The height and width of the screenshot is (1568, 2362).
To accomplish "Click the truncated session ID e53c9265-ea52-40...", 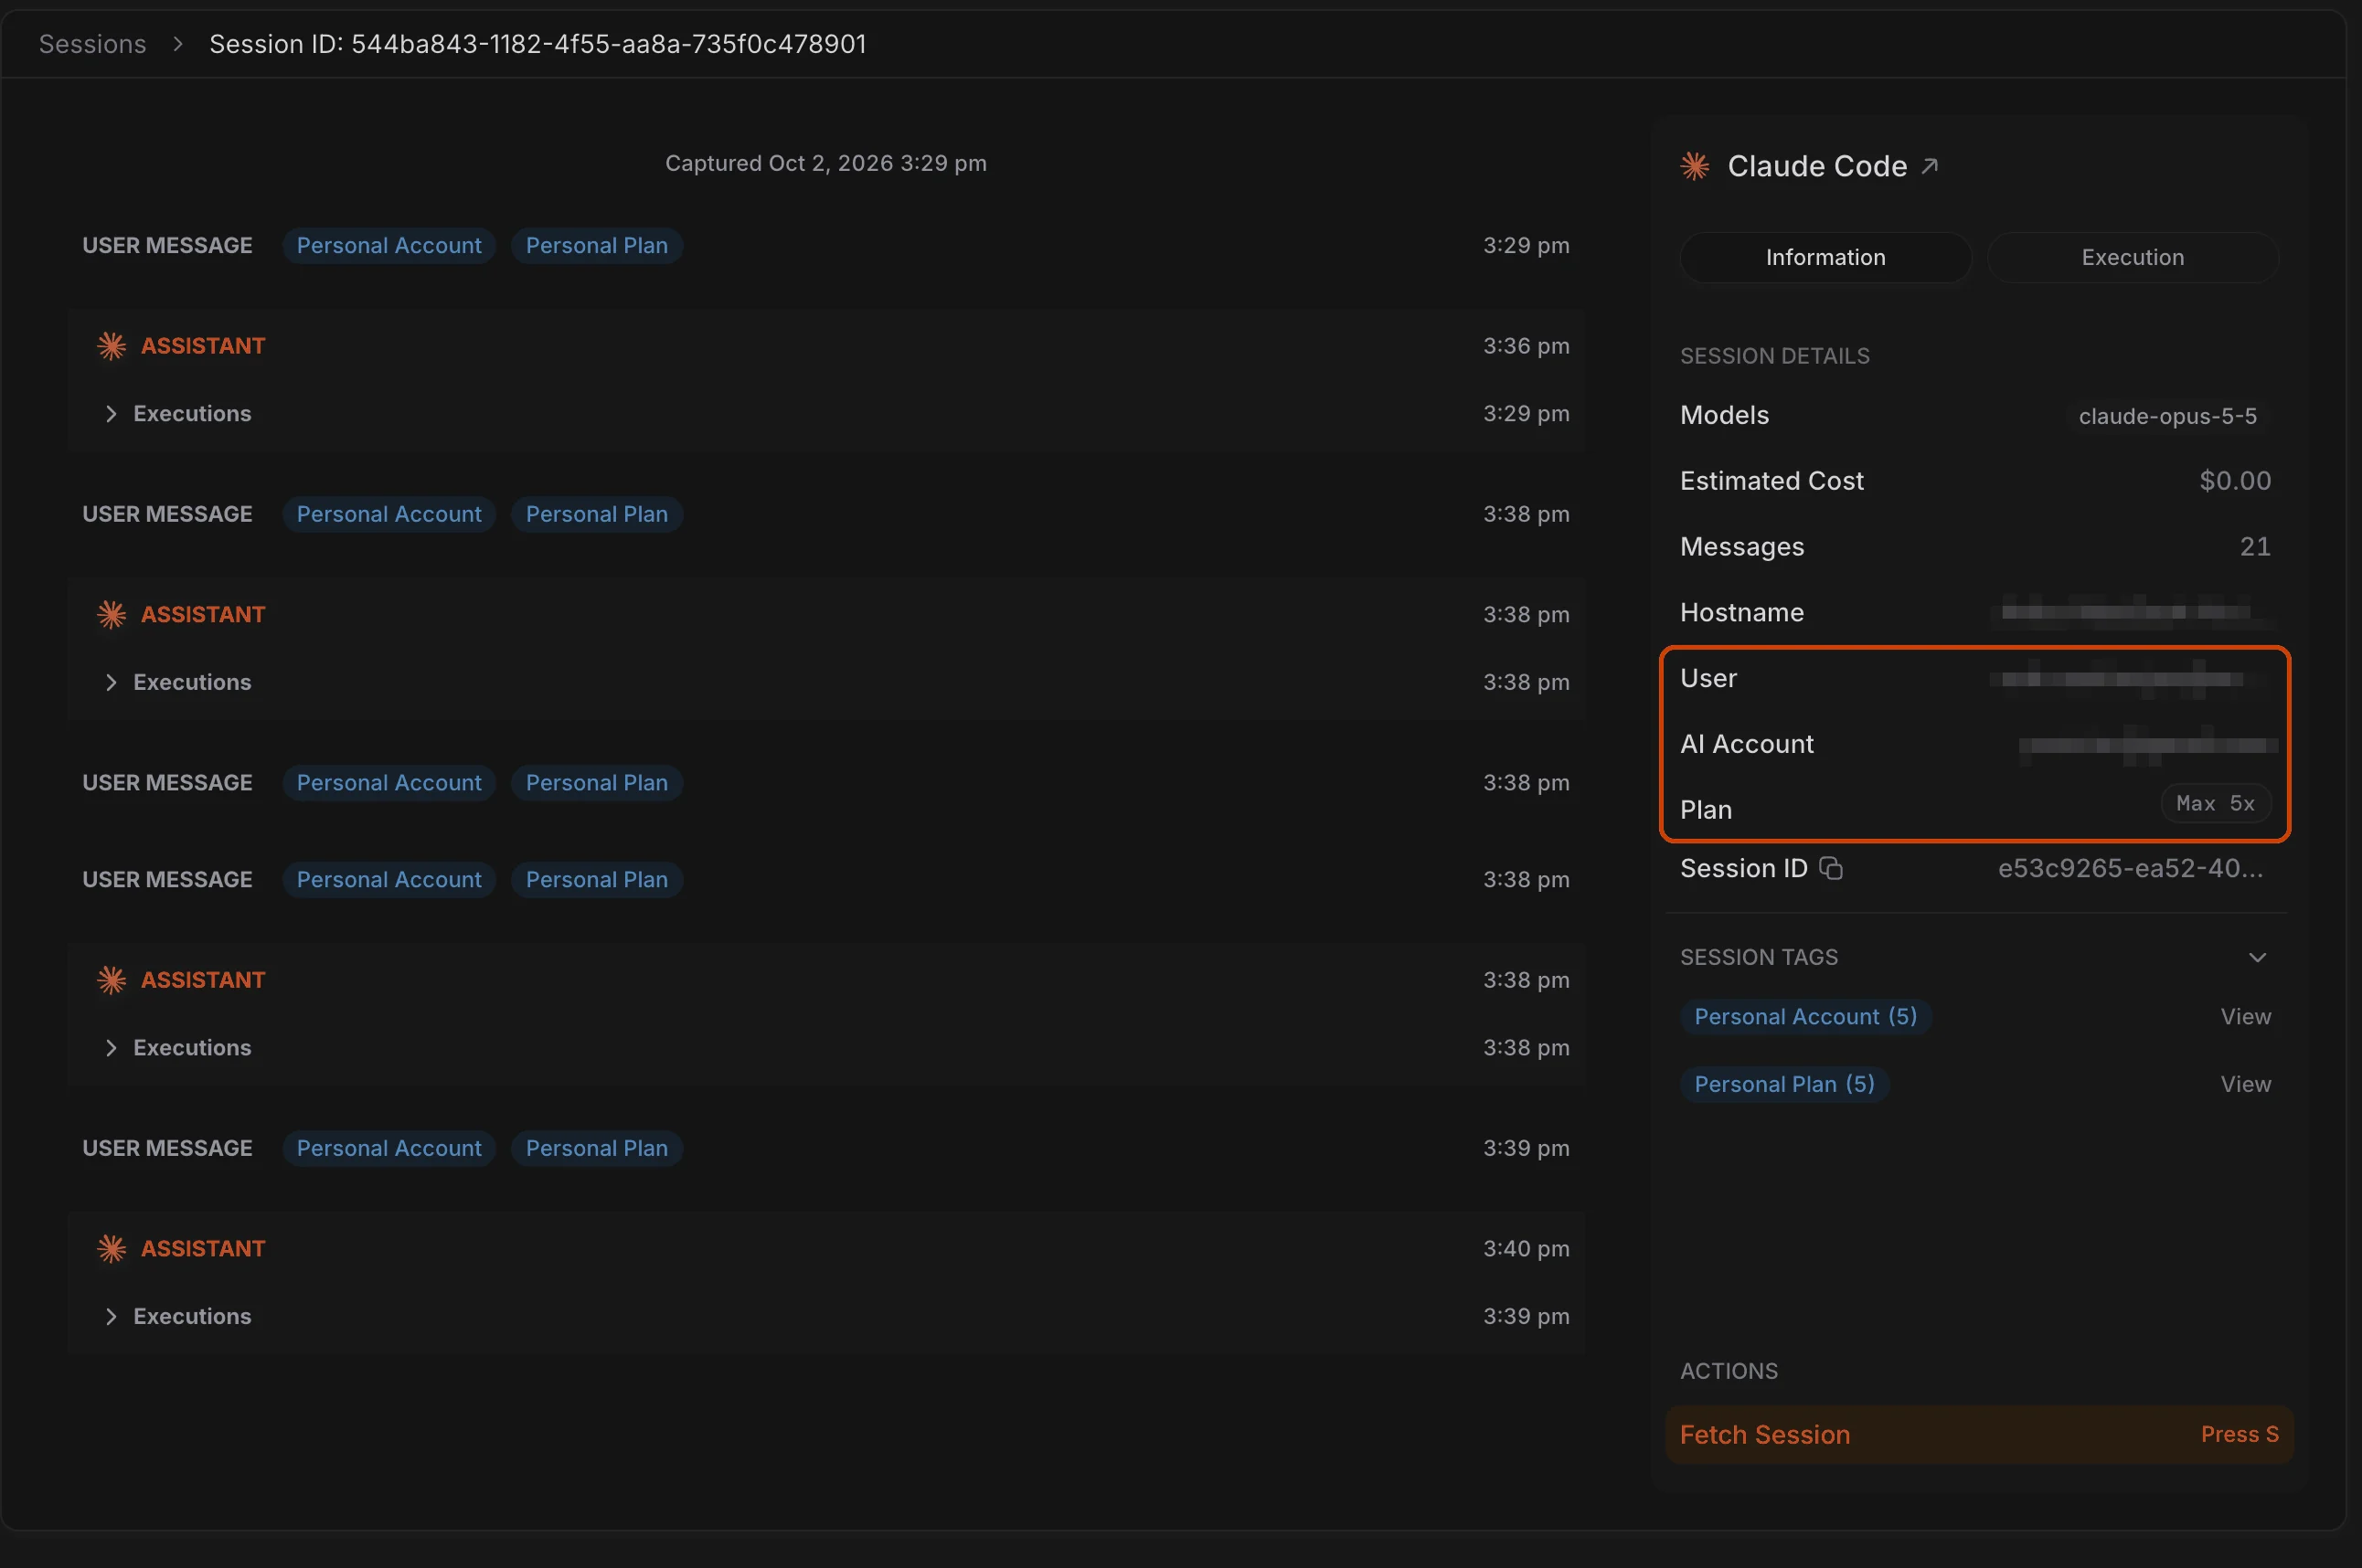I will [x=2130, y=868].
